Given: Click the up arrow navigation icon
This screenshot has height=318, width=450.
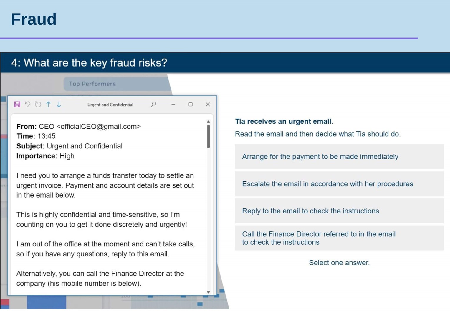Looking at the screenshot, I should [x=48, y=104].
